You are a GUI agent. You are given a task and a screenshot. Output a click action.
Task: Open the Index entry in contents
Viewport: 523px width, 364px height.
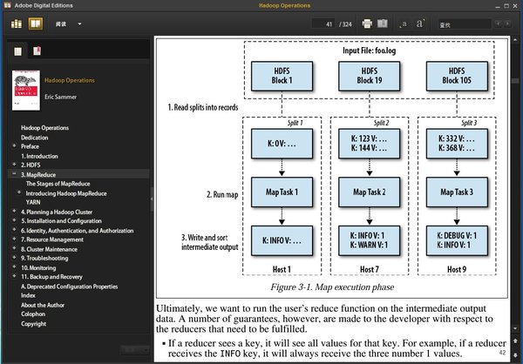(x=29, y=295)
